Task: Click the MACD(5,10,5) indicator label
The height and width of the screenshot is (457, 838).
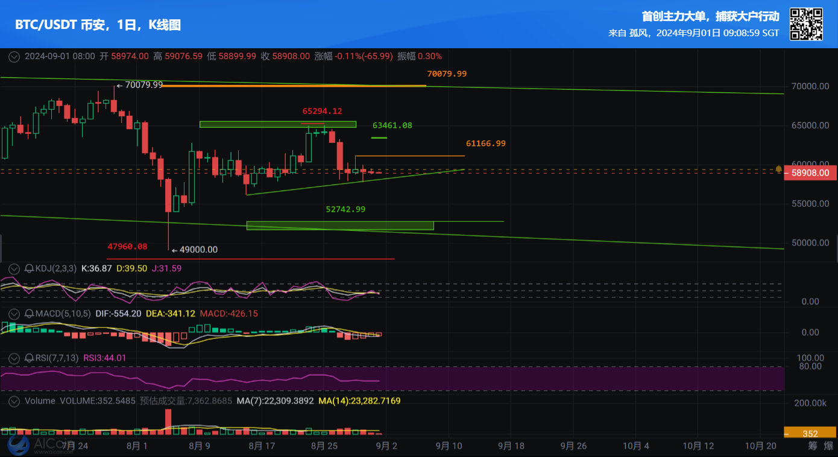Action: (x=63, y=314)
